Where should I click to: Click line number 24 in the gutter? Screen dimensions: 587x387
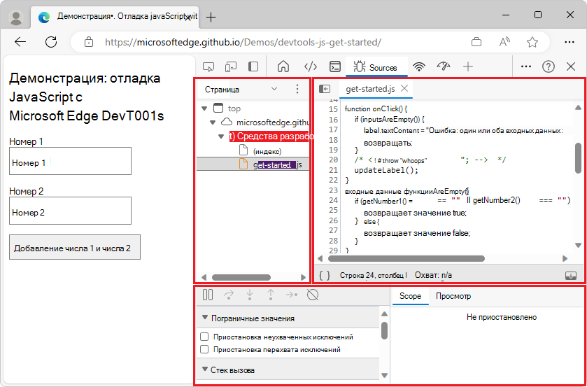click(x=333, y=200)
